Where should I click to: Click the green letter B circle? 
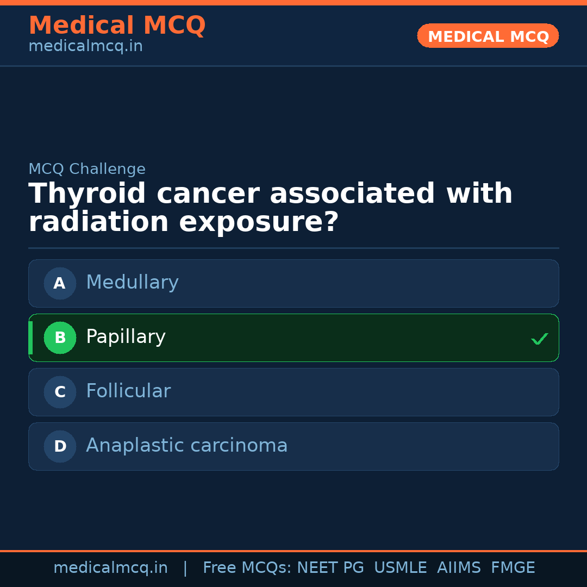click(x=60, y=338)
